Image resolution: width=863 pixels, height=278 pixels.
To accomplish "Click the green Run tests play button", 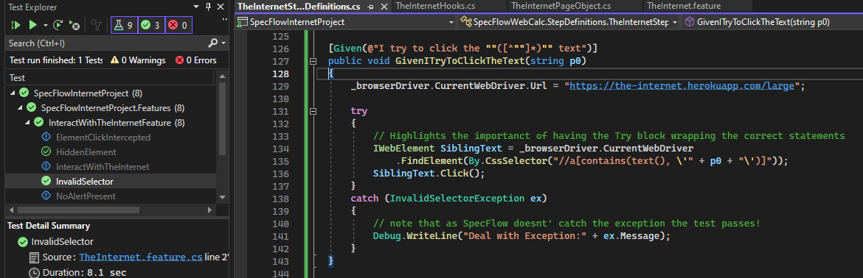I will pyautogui.click(x=32, y=25).
